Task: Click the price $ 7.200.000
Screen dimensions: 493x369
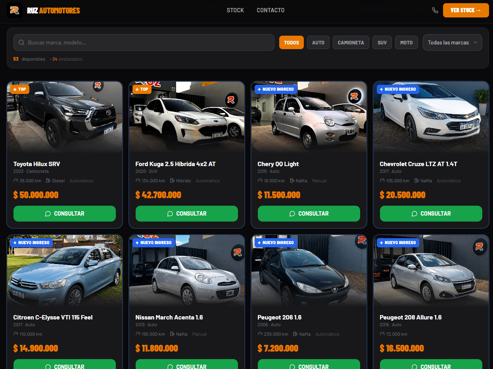Action: click(278, 348)
